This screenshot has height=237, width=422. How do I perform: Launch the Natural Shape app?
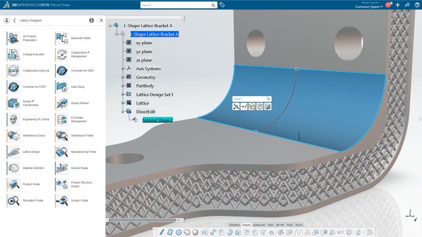62,168
